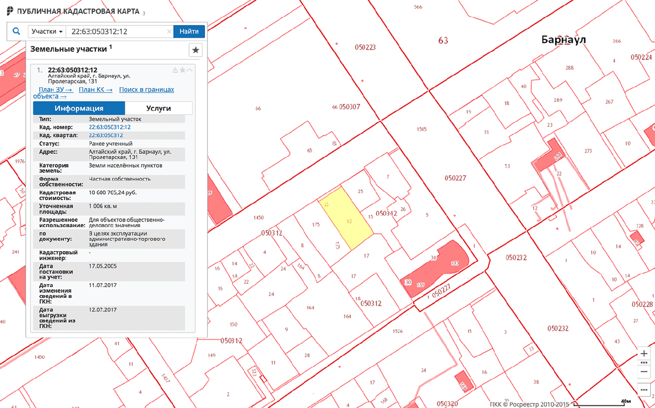Select the Информация tab
This screenshot has height=408, width=655.
(79, 108)
